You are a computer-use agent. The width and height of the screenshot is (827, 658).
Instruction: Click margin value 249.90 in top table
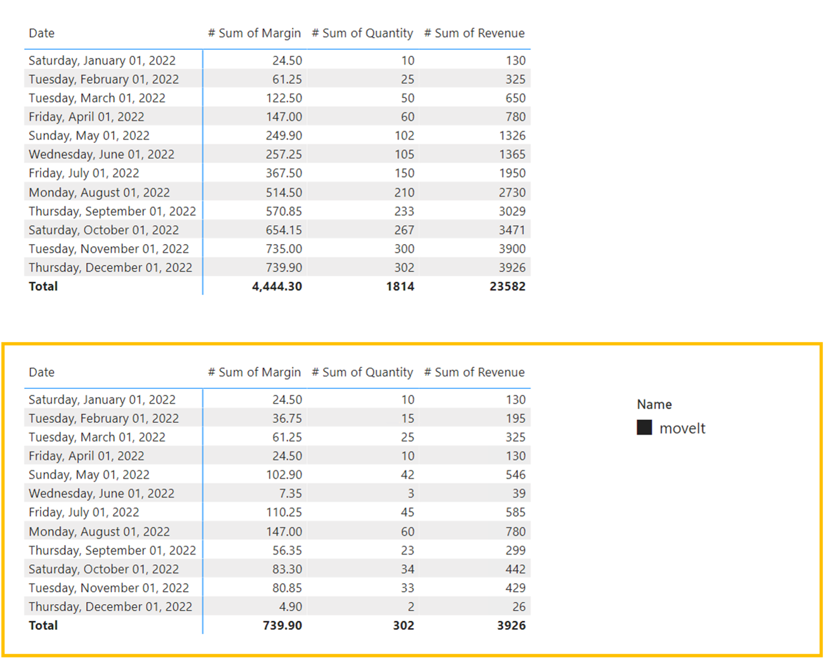[284, 135]
